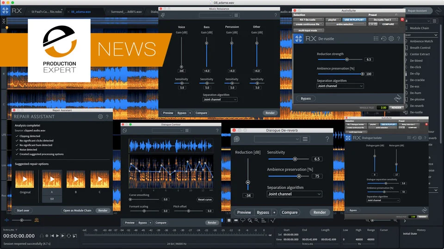Screen dimensions: 444x249
Task: Click the spectrogram view icon beside balance slider
Action: pos(37,220)
